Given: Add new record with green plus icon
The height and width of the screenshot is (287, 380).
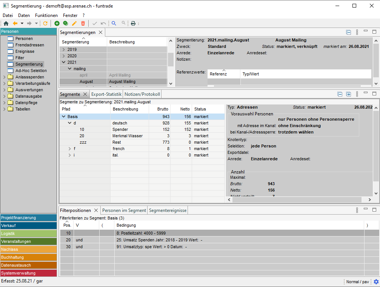Looking at the screenshot, I should (x=57, y=23).
